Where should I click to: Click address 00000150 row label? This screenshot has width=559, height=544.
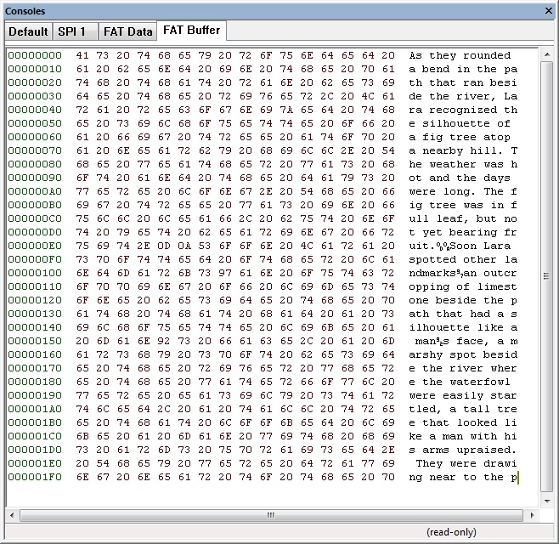35,341
